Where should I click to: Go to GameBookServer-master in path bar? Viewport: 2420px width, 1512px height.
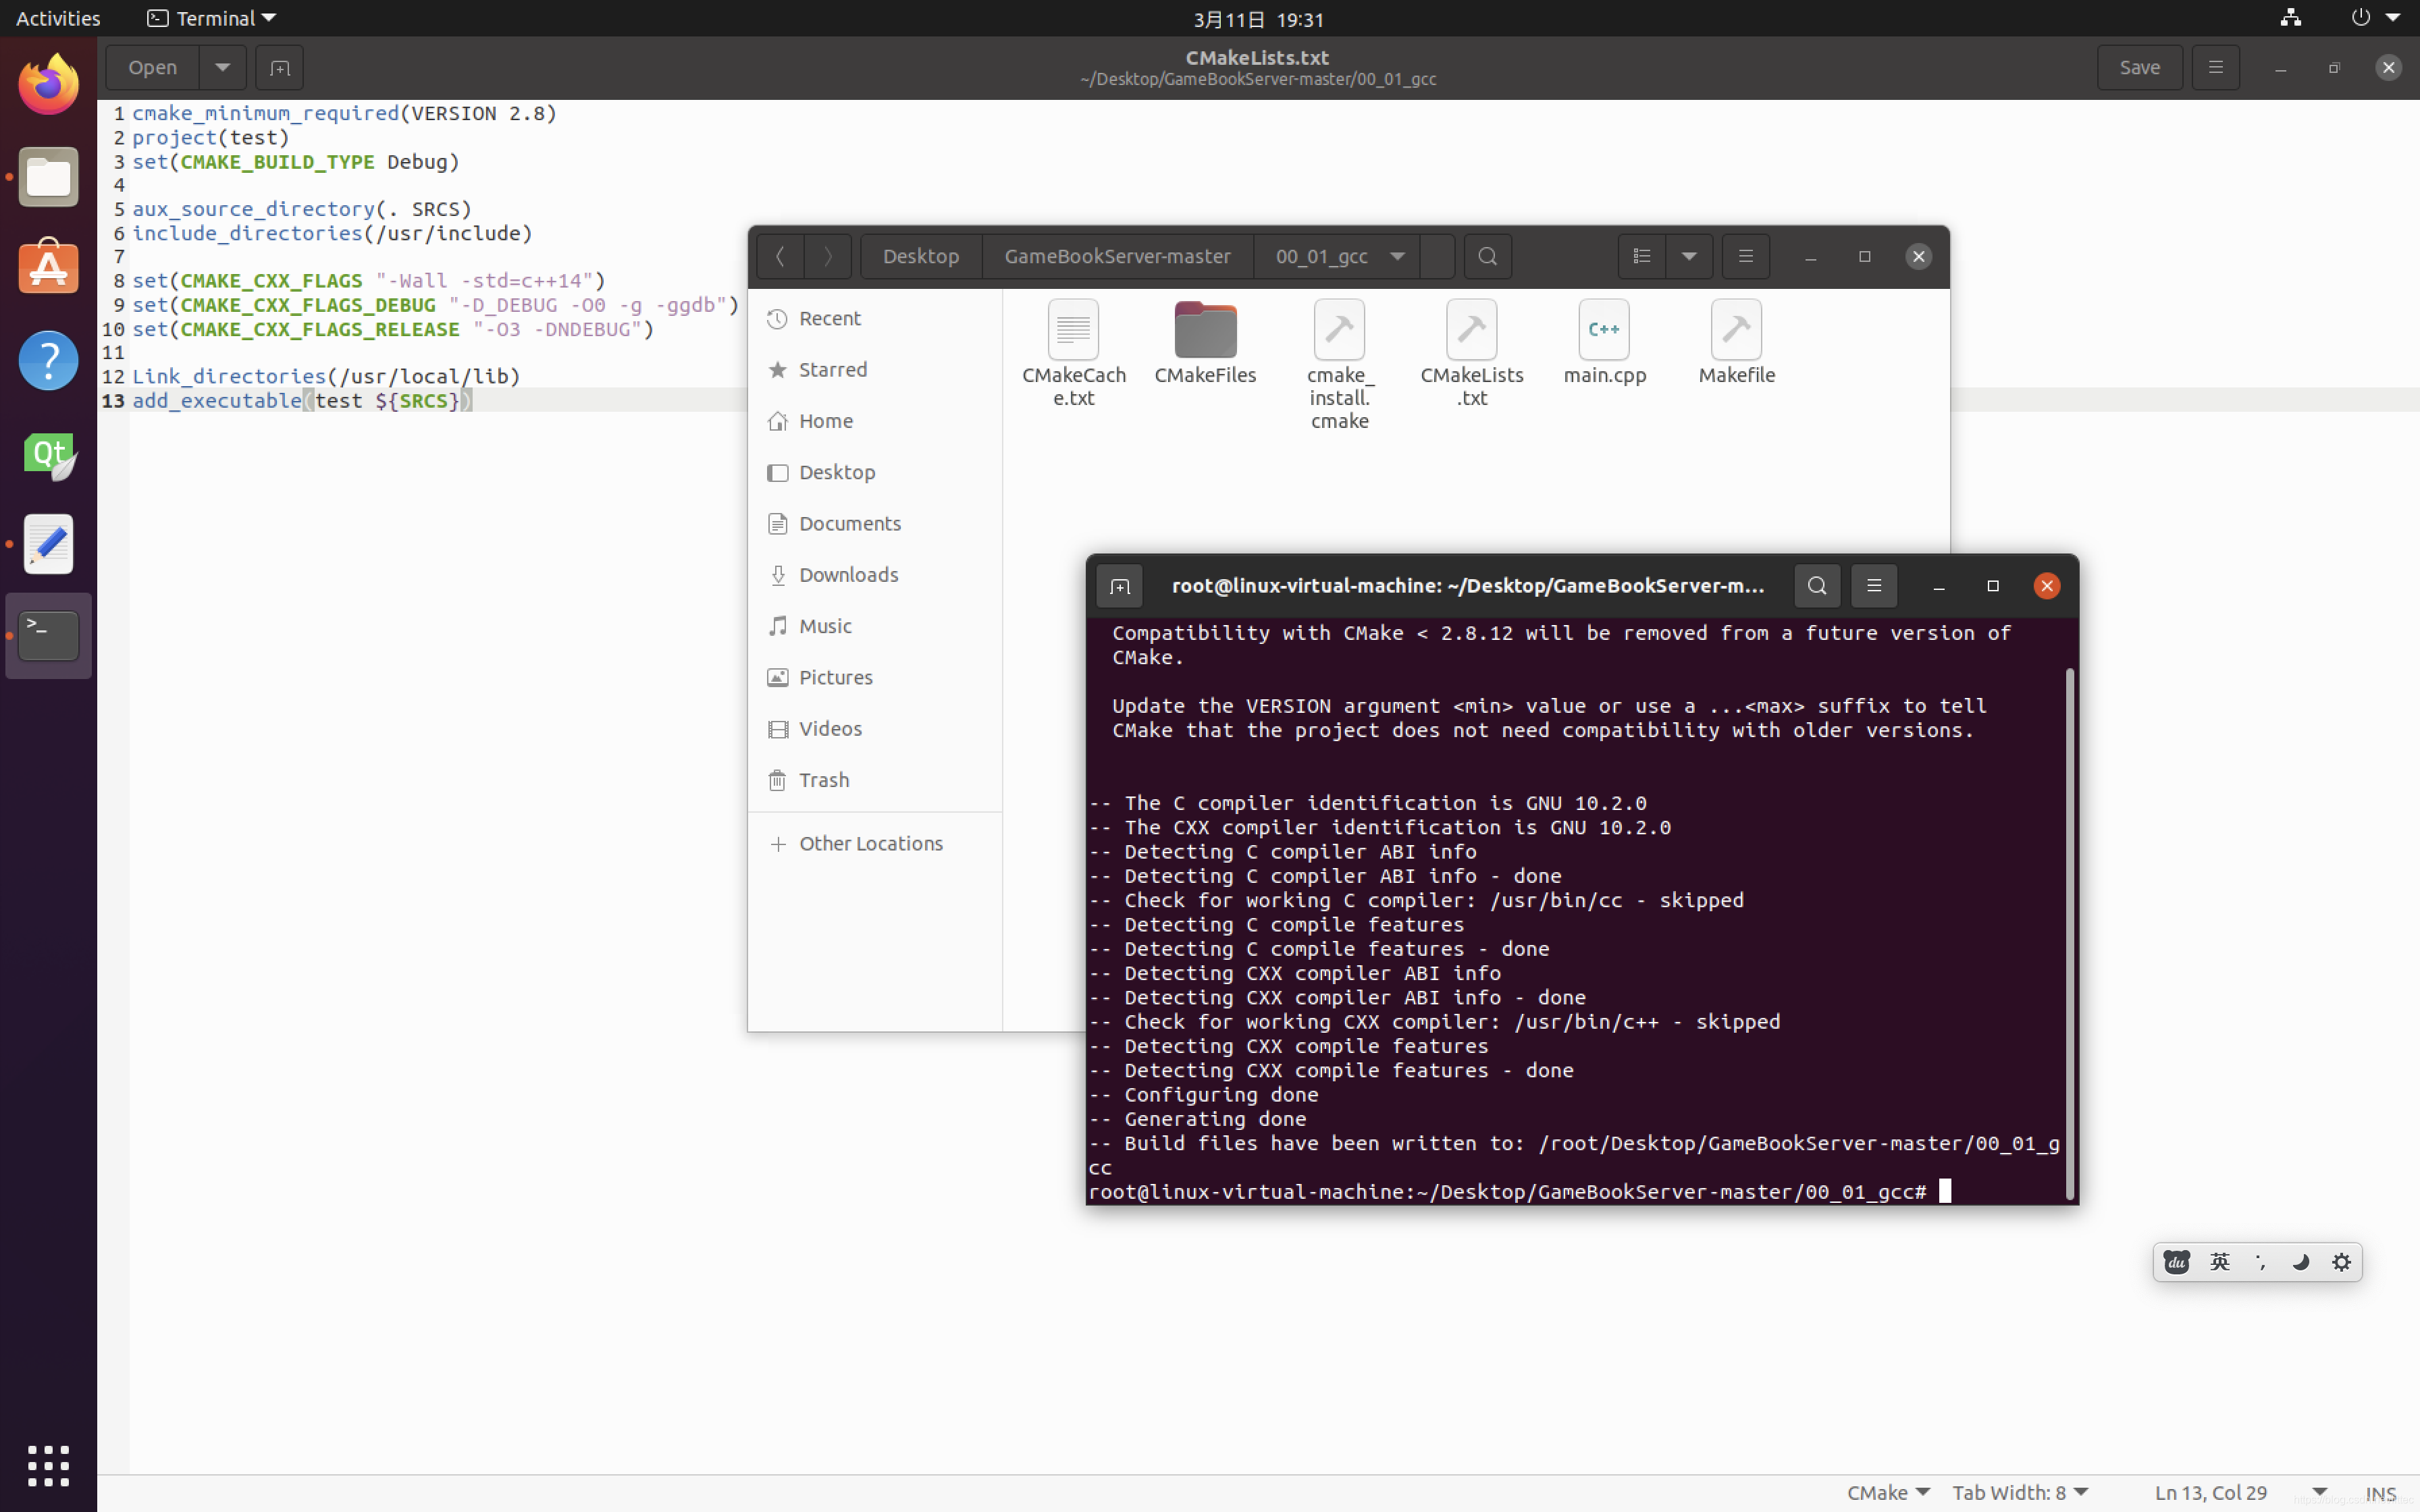point(1117,257)
